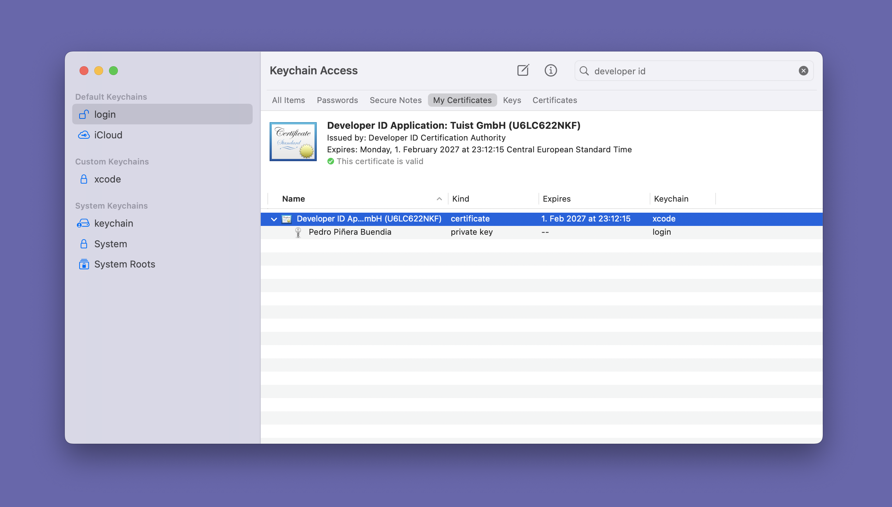This screenshot has width=892, height=507.
Task: Switch to the Passwords tab
Action: tap(337, 100)
